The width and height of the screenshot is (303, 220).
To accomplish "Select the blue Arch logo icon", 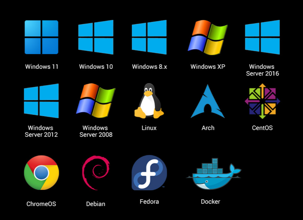I will (208, 102).
